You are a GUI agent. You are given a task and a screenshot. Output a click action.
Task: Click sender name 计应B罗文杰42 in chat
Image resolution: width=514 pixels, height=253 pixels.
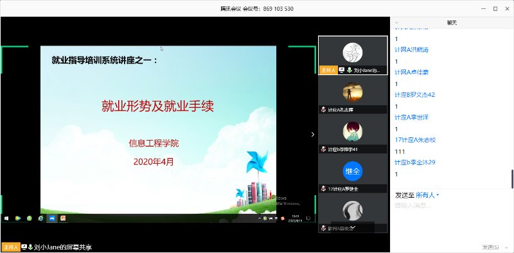tap(414, 94)
